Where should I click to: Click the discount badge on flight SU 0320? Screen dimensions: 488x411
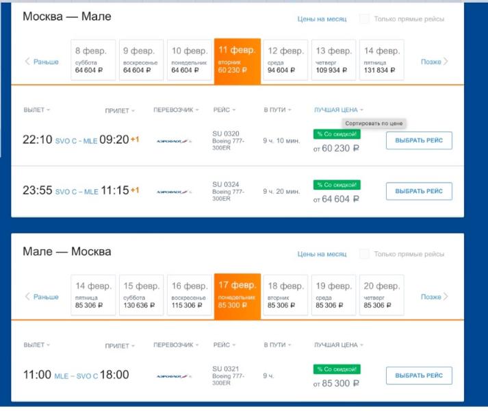tap(337, 134)
